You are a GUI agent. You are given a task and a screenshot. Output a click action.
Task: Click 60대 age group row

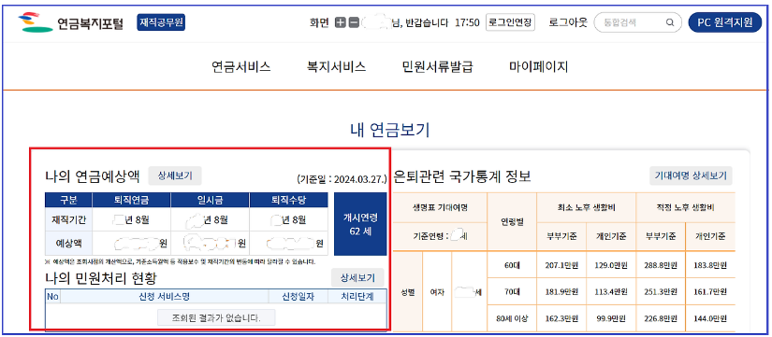(512, 265)
